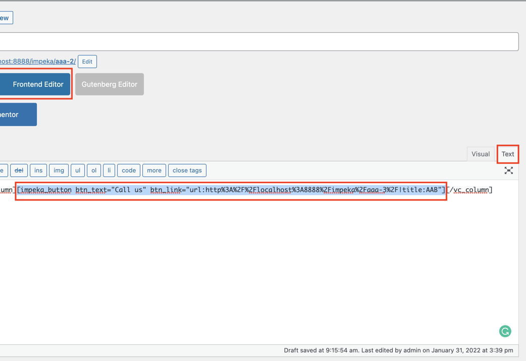The width and height of the screenshot is (526, 361).
Task: Insert the more tag
Action: click(154, 171)
